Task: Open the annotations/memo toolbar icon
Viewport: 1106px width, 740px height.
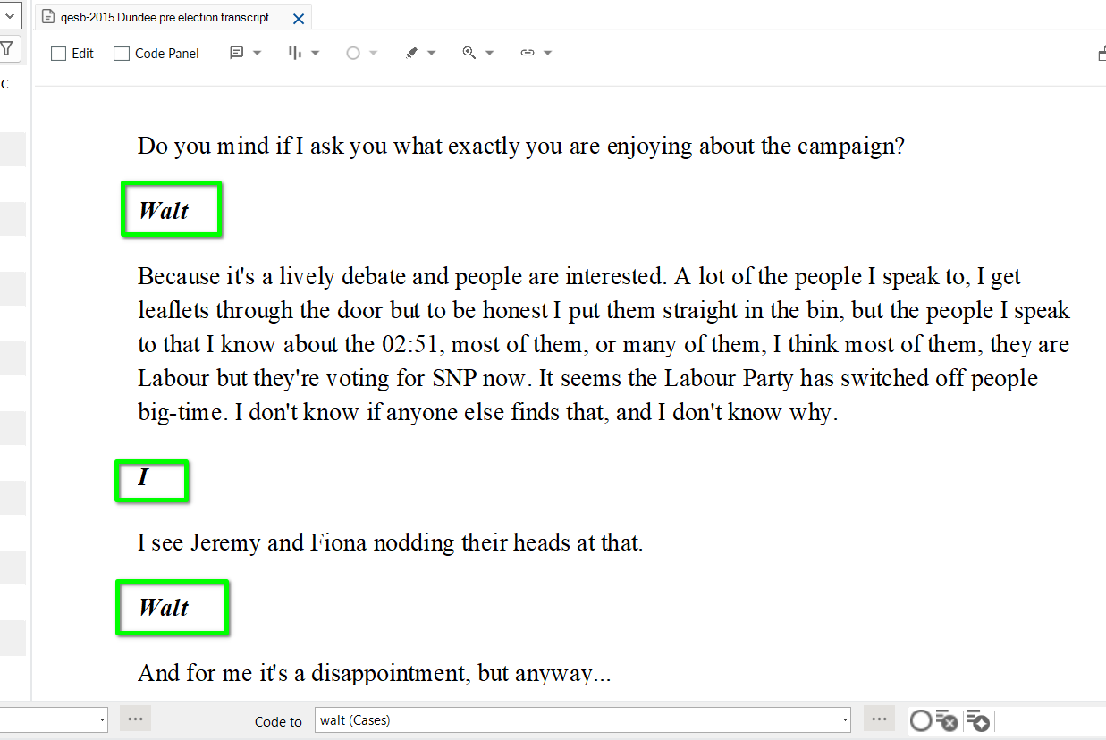Action: (236, 53)
